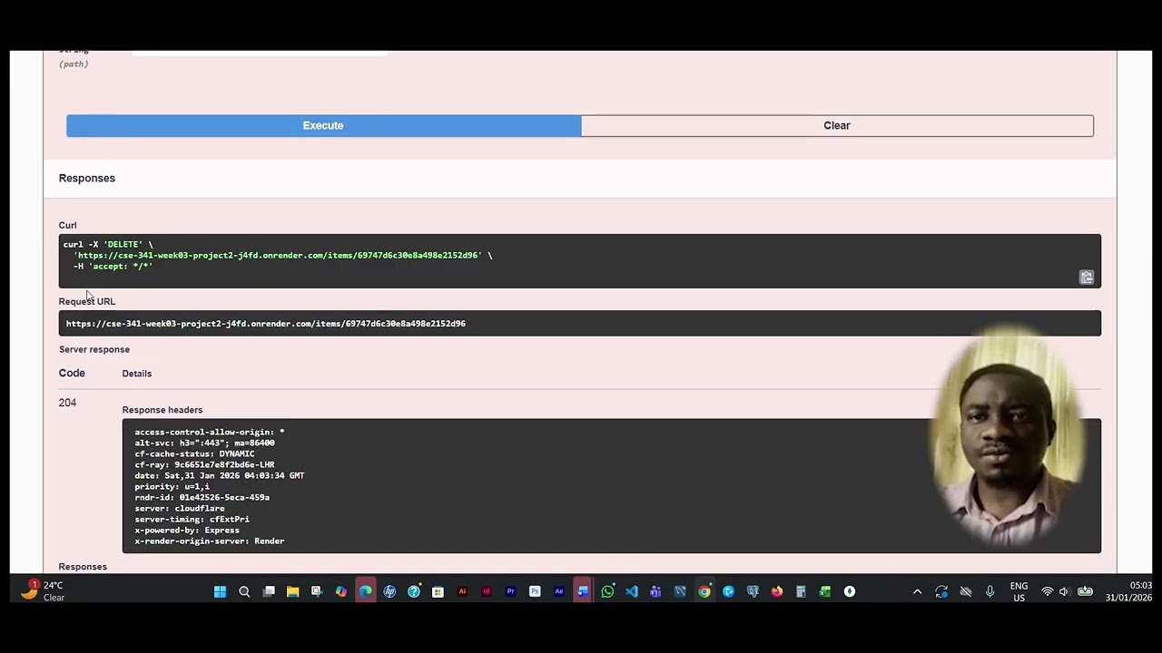
Task: Click the top 'Responses' section heading
Action: [87, 178]
